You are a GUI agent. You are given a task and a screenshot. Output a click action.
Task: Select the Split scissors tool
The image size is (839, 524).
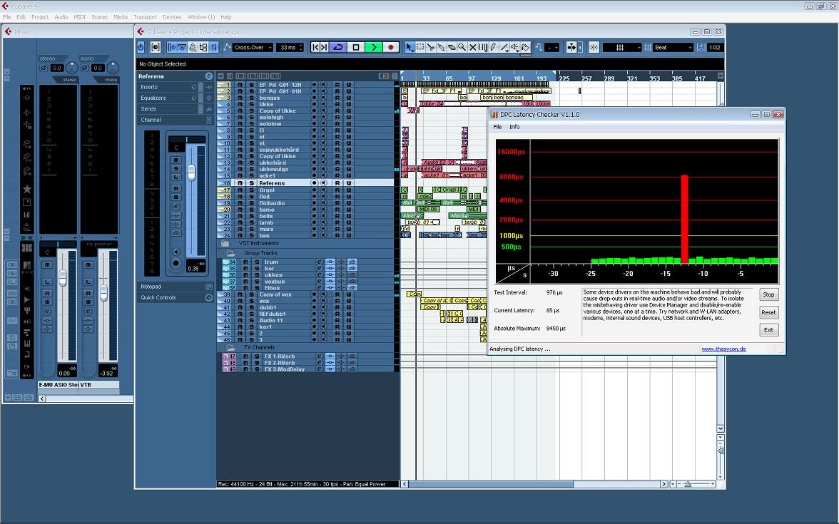tap(430, 48)
